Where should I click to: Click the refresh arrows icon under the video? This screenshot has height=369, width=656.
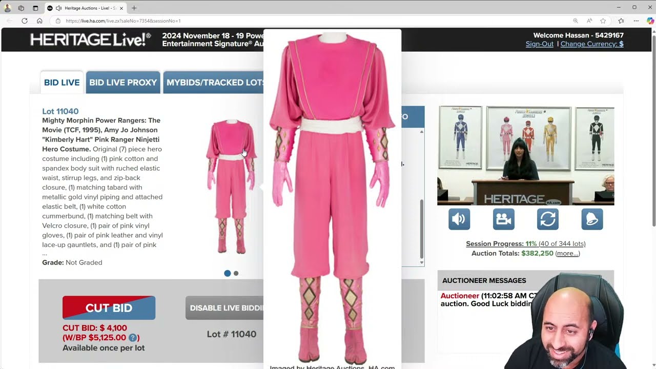tap(548, 219)
